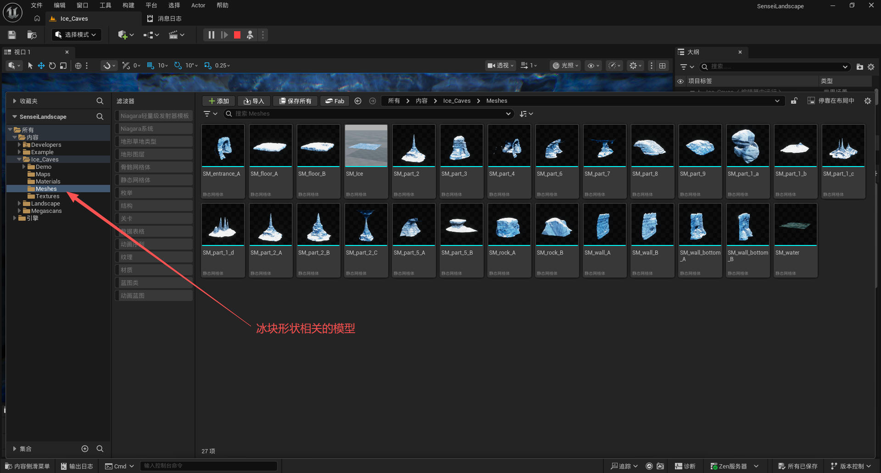
Task: Add a new collection with plus icon
Action: point(85,449)
